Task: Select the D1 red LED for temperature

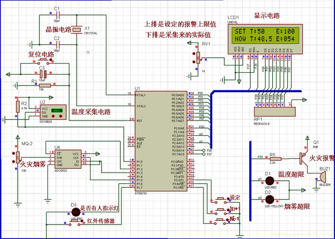Action: [x=270, y=181]
